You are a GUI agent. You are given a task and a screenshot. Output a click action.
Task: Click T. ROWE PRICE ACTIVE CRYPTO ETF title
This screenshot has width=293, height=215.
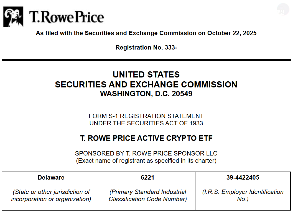tap(146, 138)
